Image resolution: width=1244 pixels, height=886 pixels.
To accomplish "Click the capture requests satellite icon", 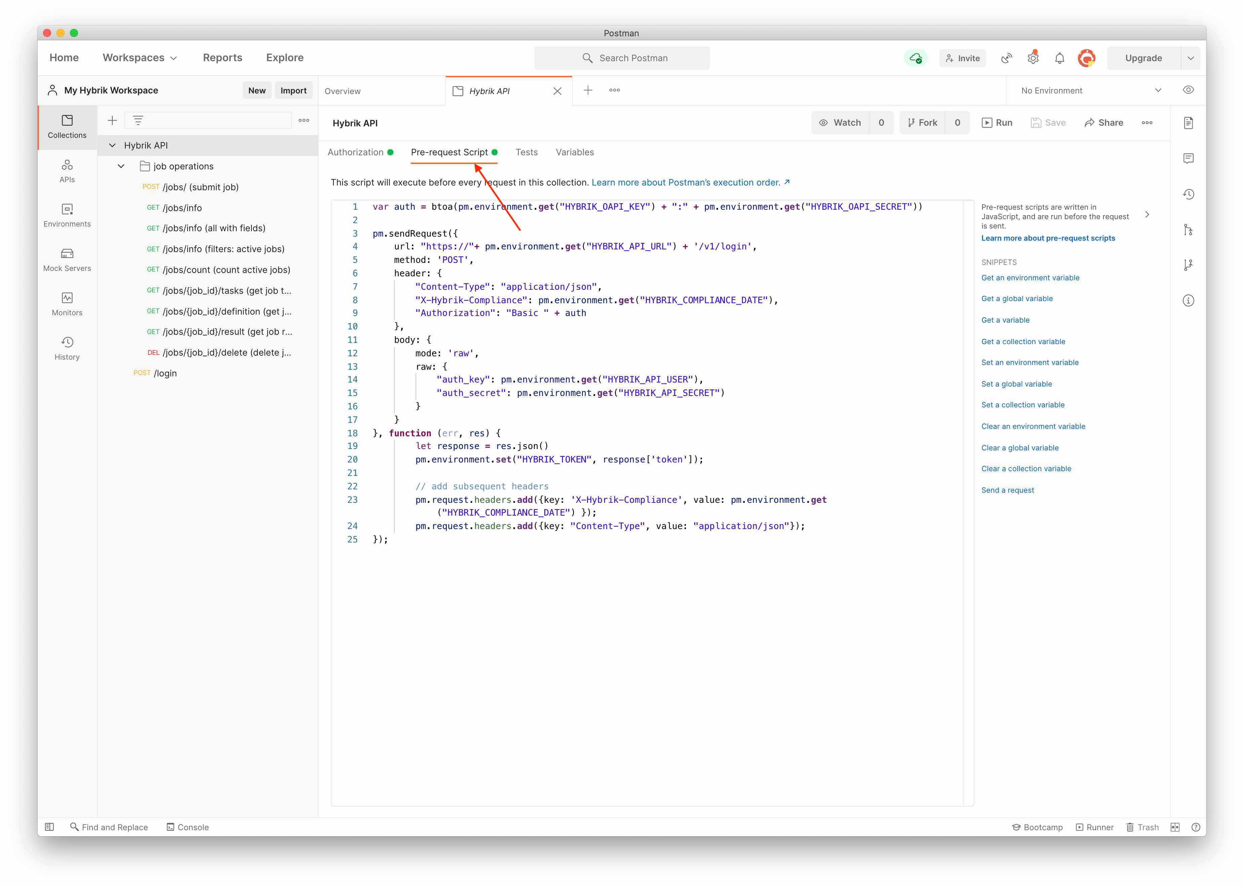I will [x=1007, y=58].
